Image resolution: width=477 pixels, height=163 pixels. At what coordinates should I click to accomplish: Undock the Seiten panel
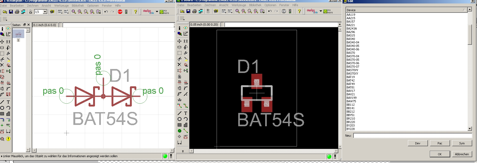pos(24,25)
